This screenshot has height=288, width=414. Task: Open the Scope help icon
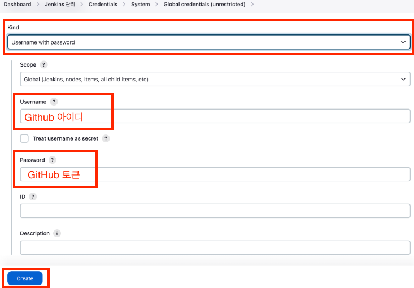[x=43, y=65]
